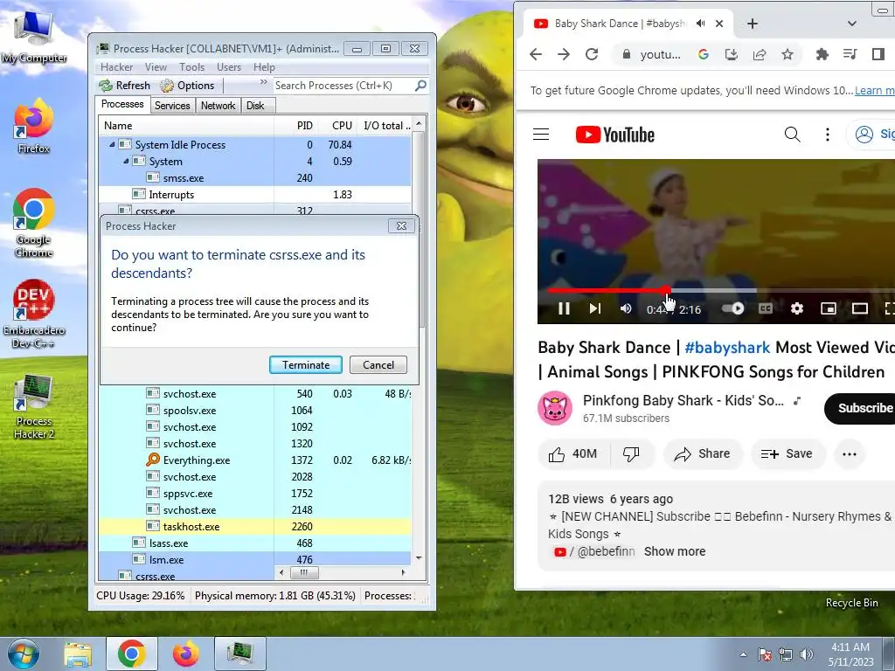Select the Everything.exe process
Viewport: 895px width, 671px height.
point(254,460)
